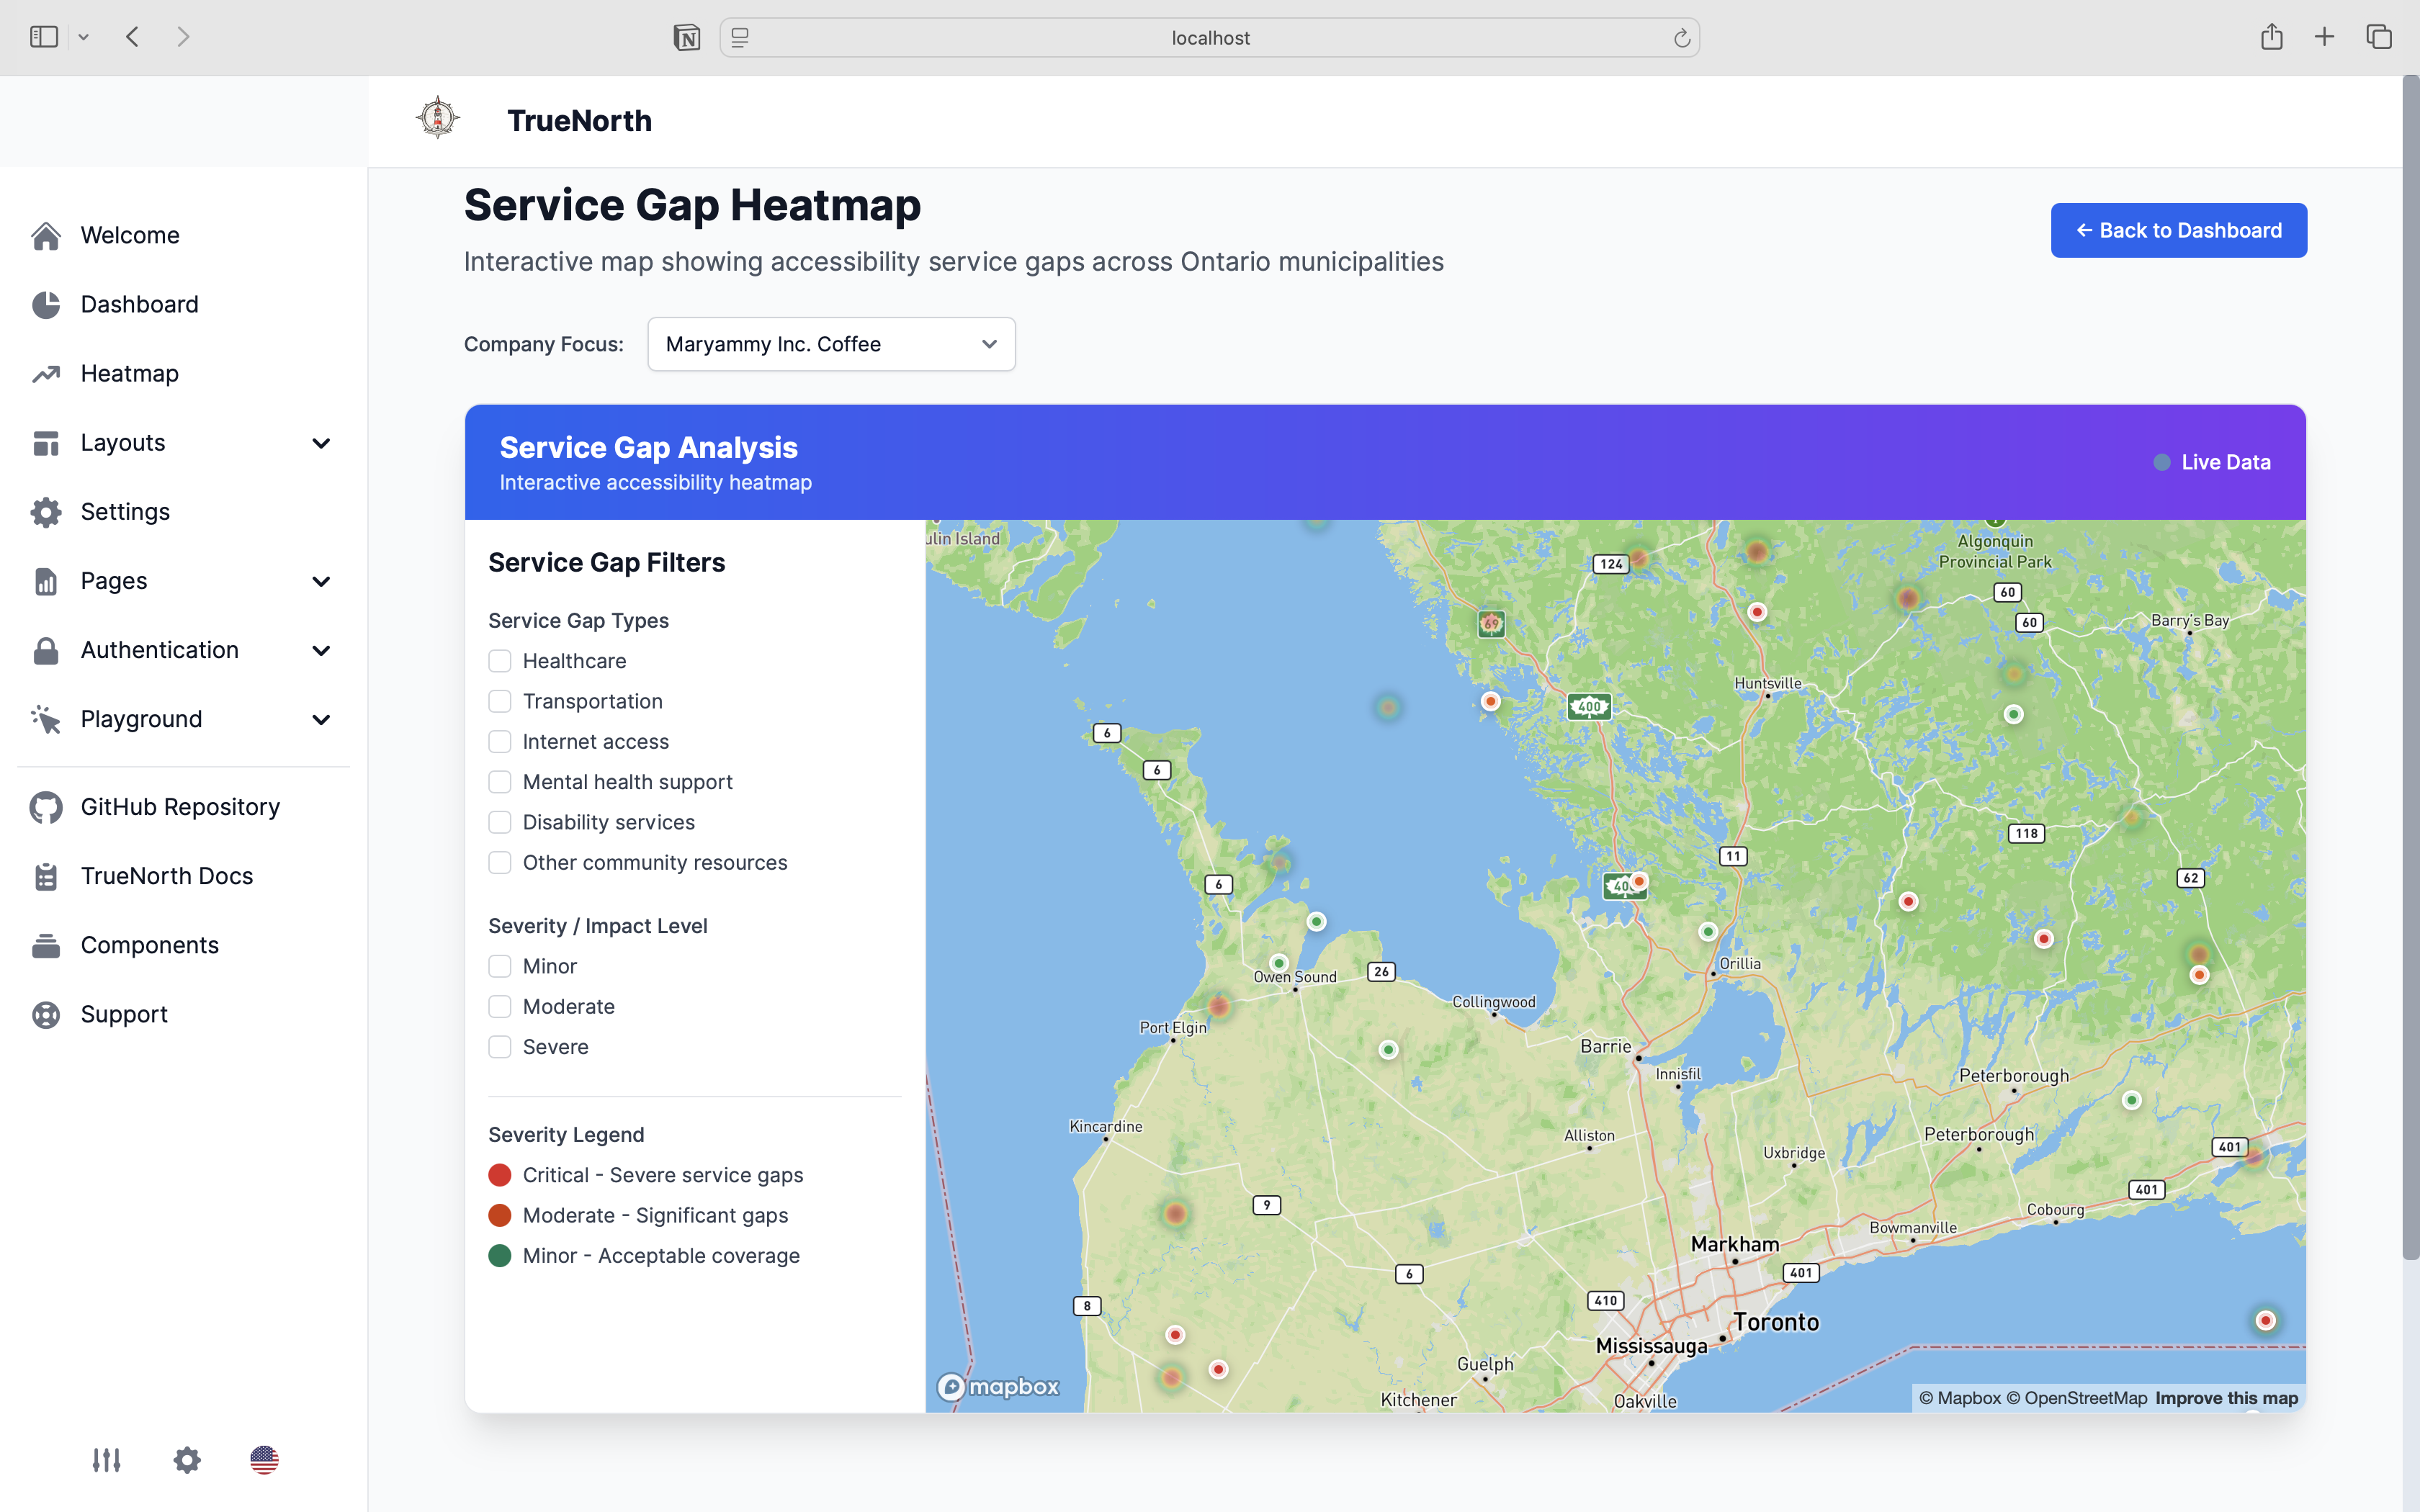Check the Internet access filter
Viewport: 2420px width, 1512px height.
click(500, 742)
